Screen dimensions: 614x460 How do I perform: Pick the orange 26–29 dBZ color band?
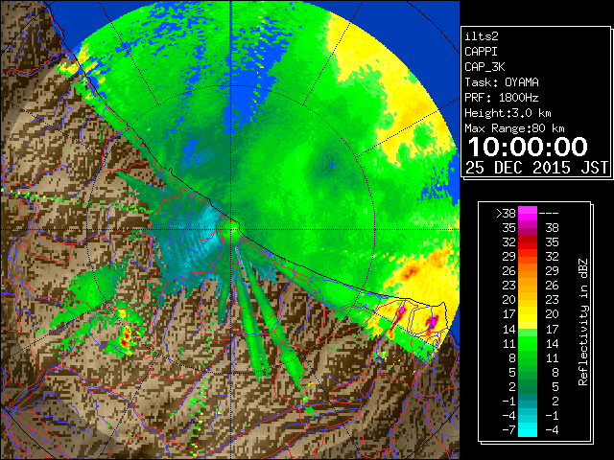click(528, 271)
